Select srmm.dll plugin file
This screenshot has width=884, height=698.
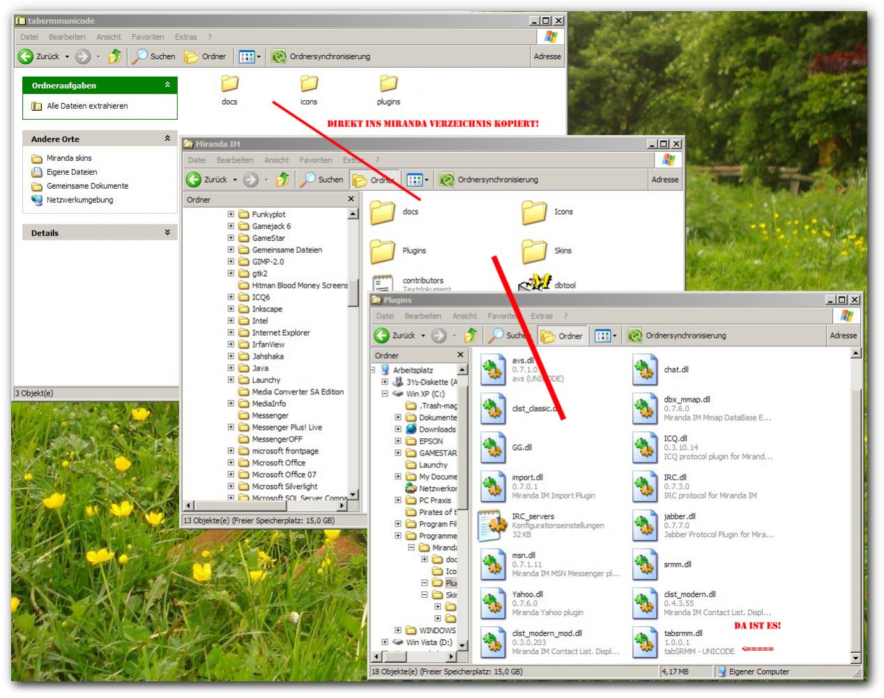coord(662,565)
